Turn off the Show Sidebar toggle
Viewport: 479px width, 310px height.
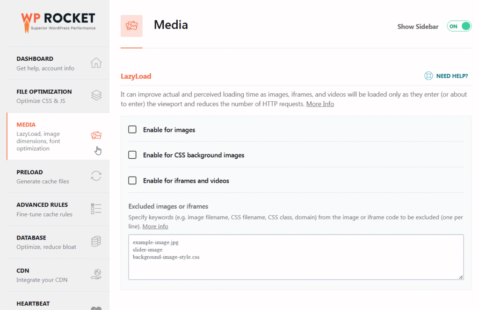(459, 27)
